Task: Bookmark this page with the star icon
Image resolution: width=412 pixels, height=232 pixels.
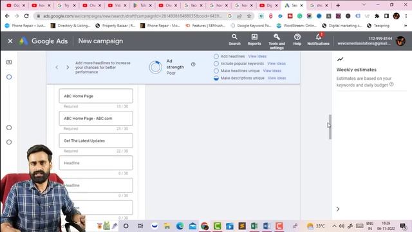Action: (249, 16)
